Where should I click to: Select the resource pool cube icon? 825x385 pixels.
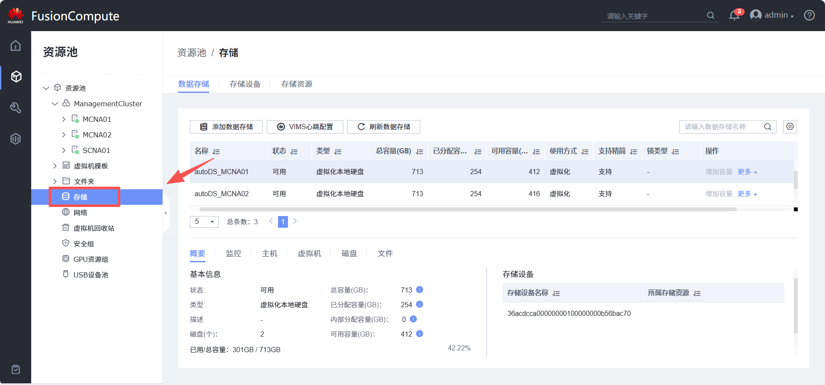pos(16,76)
